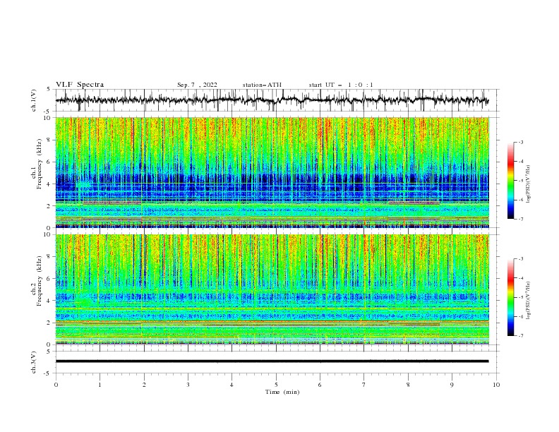559x432 pixels.
Task: Click the "-3" label on ch.1 colorbar
Action: (521, 142)
